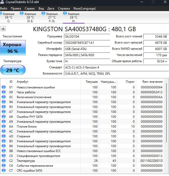Image resolution: width=169 pixels, height=176 pixels.
Task: Click status orb of attribute B5 row
Action: point(4,141)
